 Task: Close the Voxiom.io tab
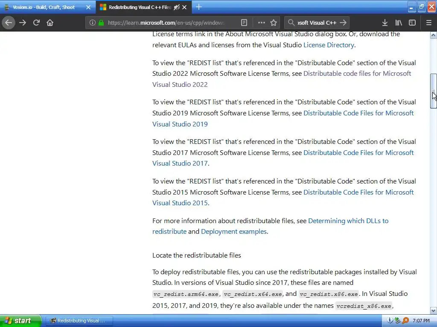(88, 7)
